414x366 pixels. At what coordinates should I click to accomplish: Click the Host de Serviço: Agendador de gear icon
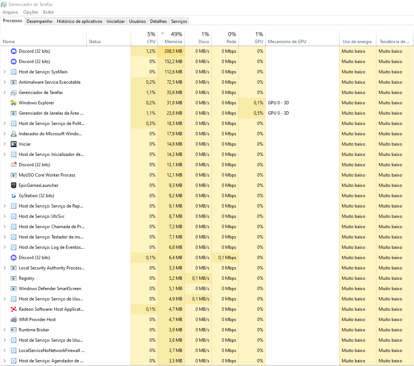point(13,361)
